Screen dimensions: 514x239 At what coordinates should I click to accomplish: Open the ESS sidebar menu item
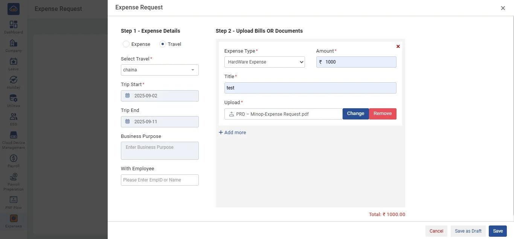[14, 117]
